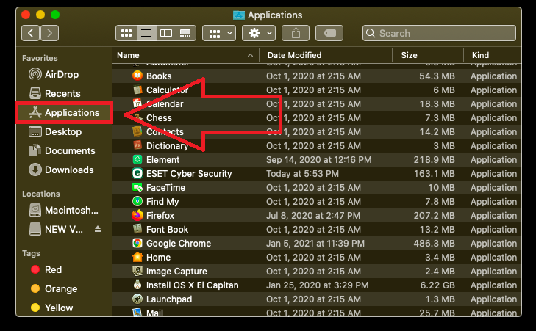Select the Books app icon
The width and height of the screenshot is (536, 331).
[x=137, y=76]
